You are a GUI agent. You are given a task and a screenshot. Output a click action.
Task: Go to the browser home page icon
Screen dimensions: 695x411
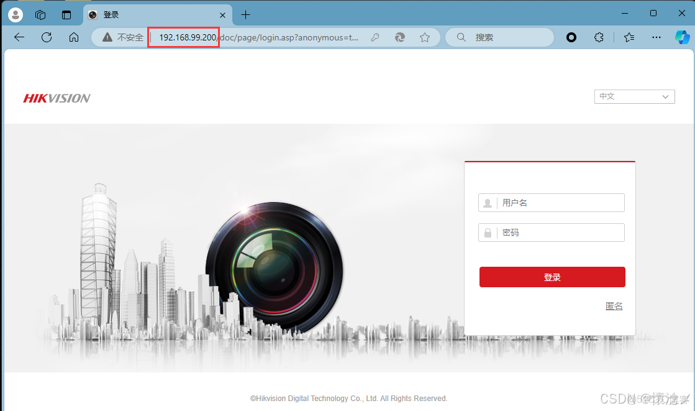[74, 37]
